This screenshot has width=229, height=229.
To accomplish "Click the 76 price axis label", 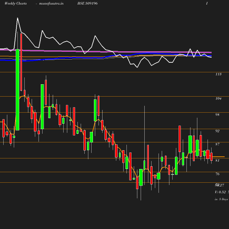I will pyautogui.click(x=218, y=174).
